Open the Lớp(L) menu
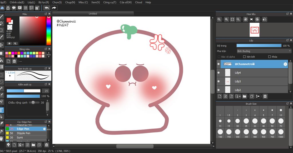 (31, 2)
